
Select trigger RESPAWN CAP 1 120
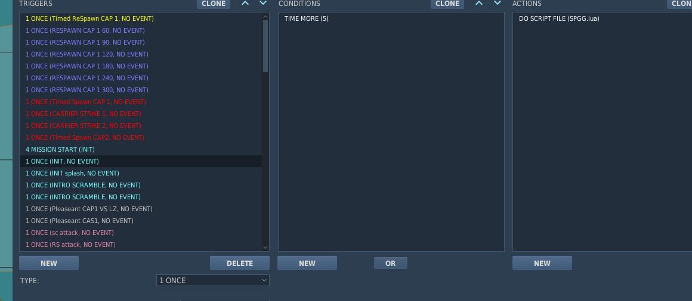(x=141, y=54)
